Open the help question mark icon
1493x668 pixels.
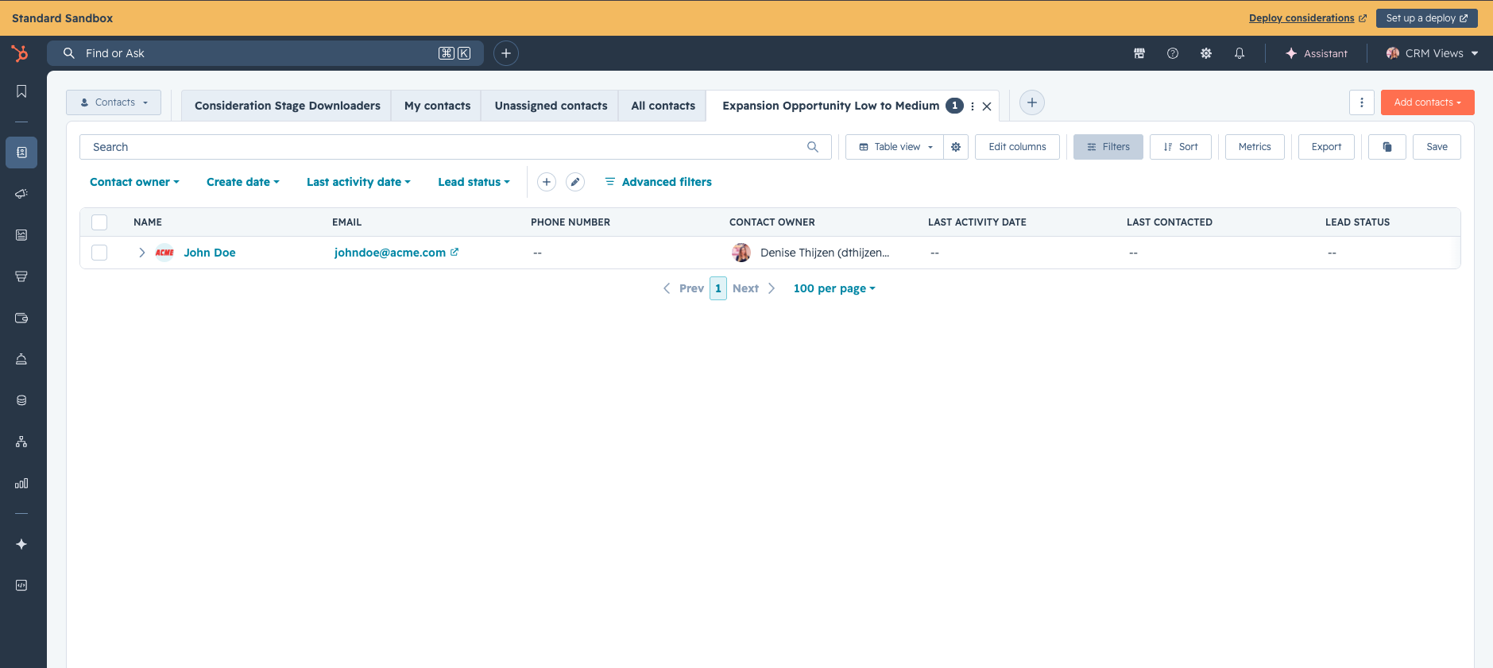pos(1172,53)
